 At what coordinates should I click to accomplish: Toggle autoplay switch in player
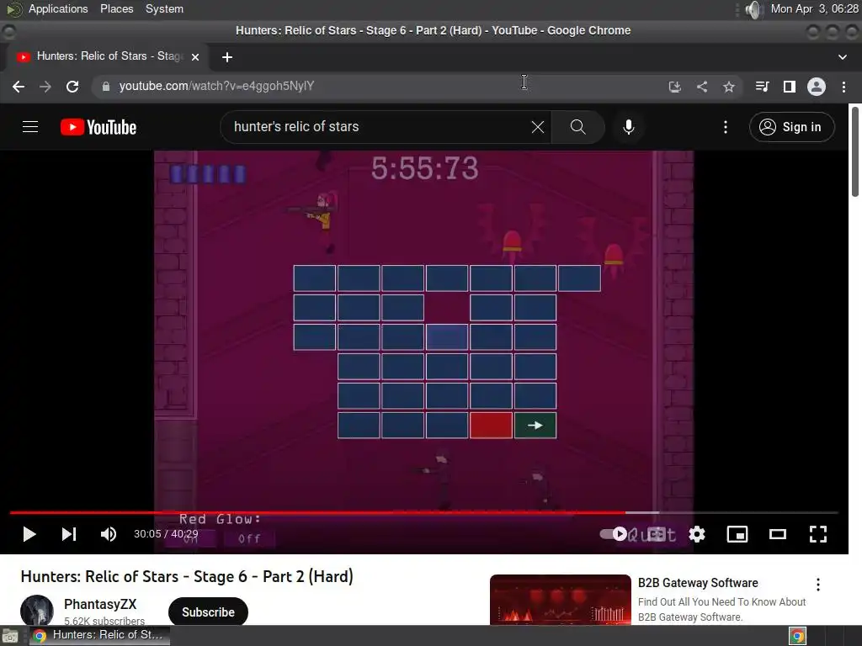pyautogui.click(x=614, y=534)
